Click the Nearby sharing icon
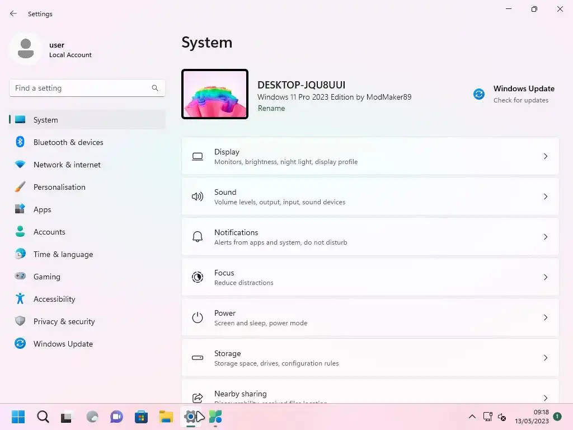 198,398
